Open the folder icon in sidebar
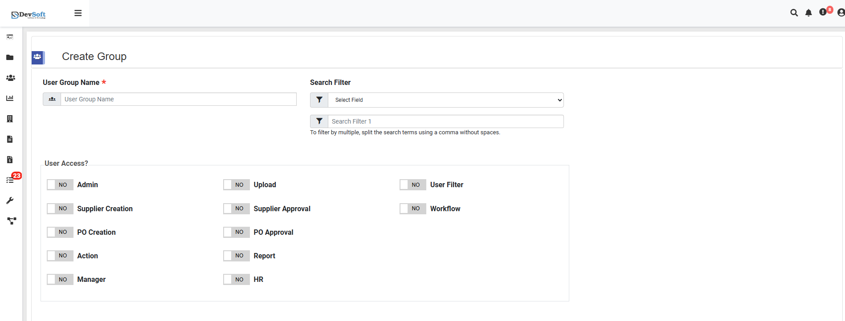The height and width of the screenshot is (321, 845). pyautogui.click(x=10, y=57)
